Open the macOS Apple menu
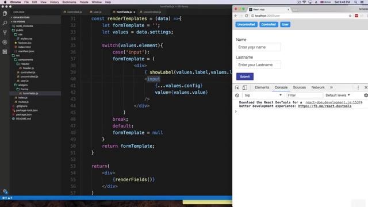The width and height of the screenshot is (368, 207). tap(5, 2)
